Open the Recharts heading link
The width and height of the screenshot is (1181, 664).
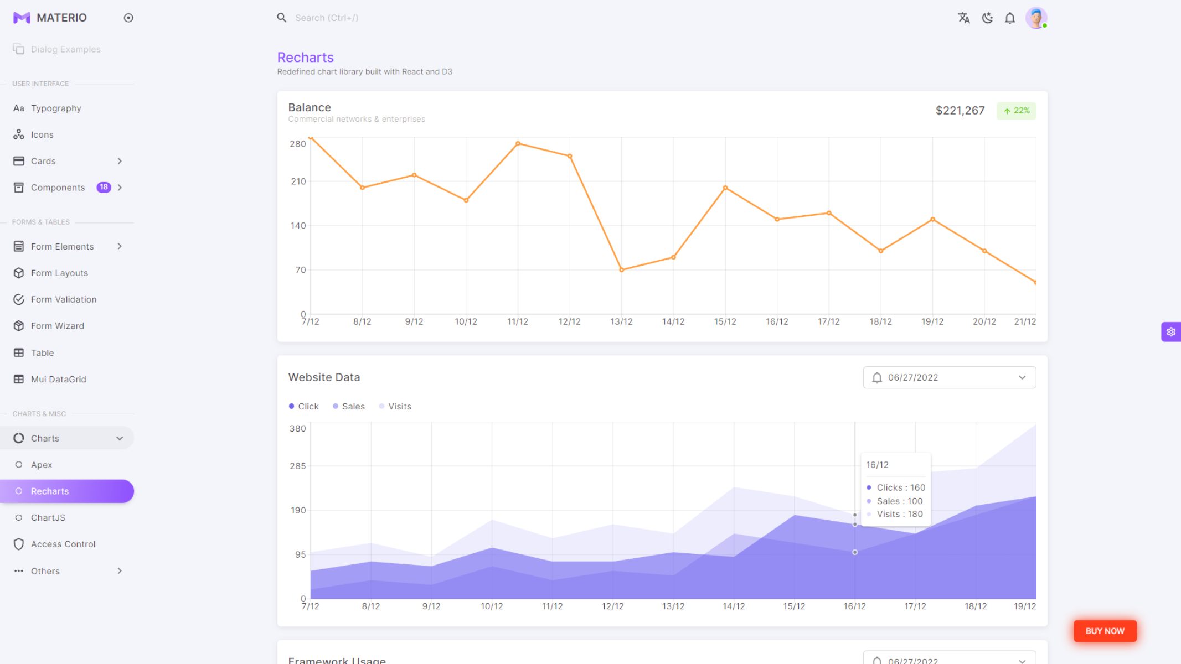point(305,57)
